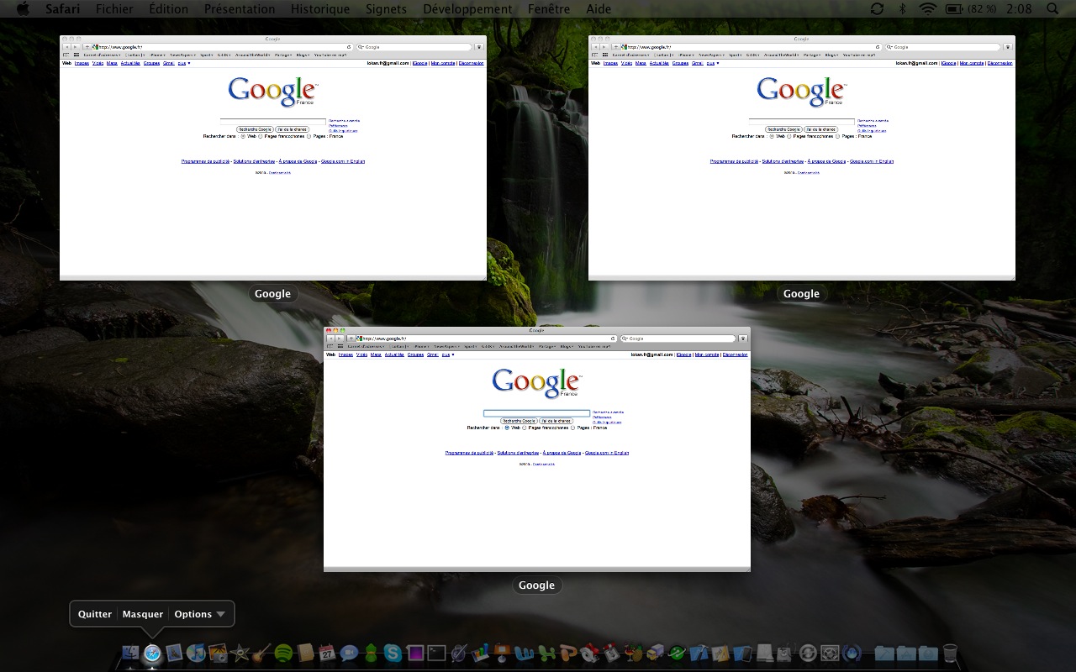Open Finder from the Dock
1076x672 pixels.
pyautogui.click(x=130, y=652)
